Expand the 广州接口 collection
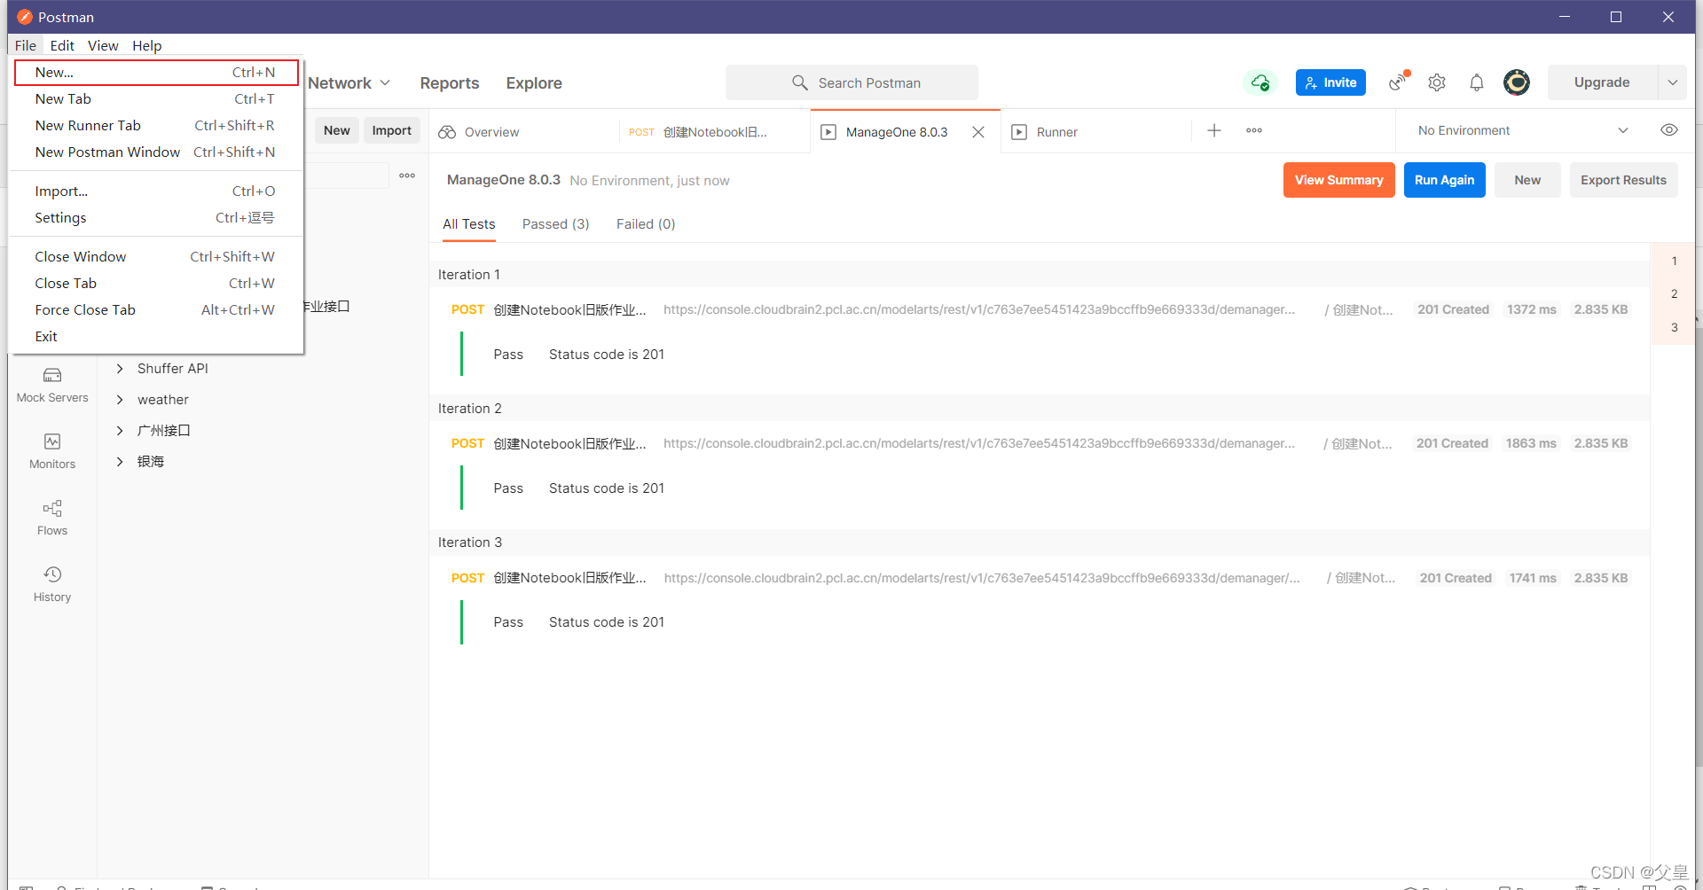This screenshot has width=1703, height=890. 120,431
